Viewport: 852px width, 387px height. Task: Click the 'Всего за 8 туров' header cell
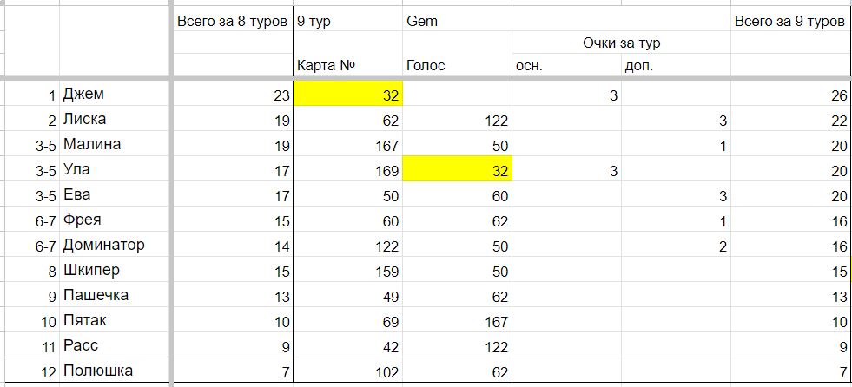coord(232,21)
